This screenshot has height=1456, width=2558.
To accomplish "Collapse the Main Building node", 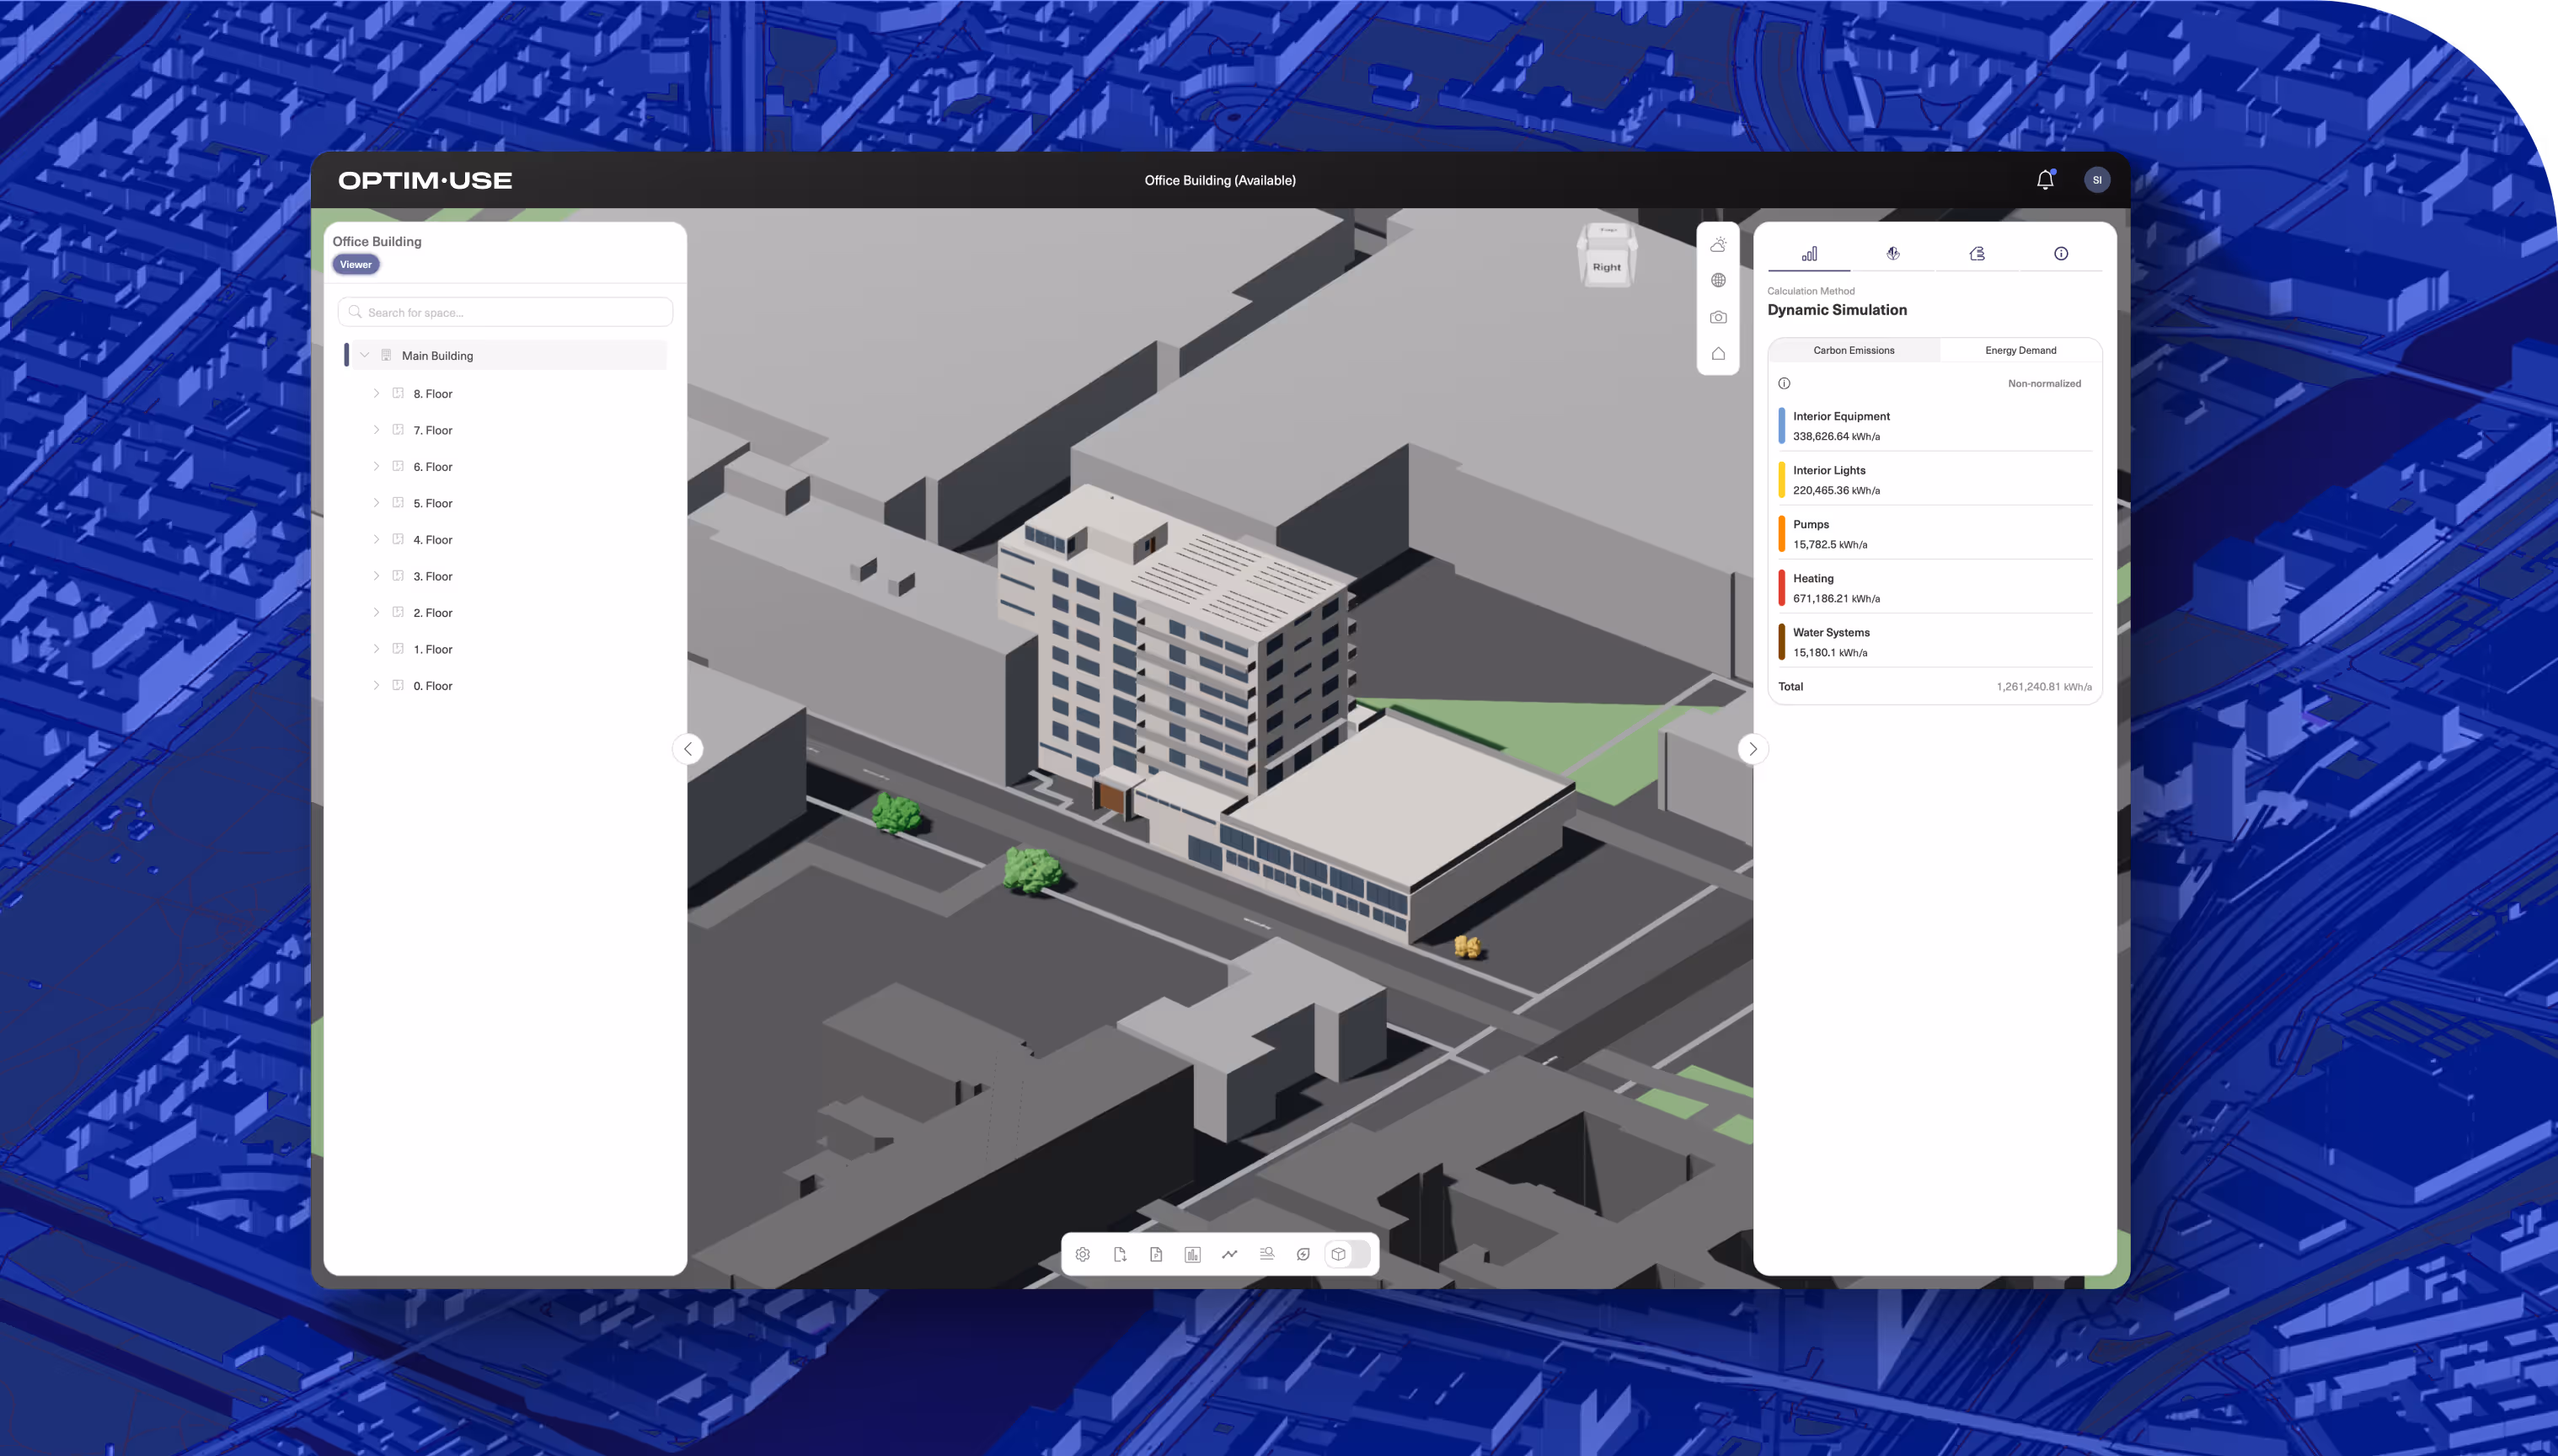I will click(x=365, y=355).
